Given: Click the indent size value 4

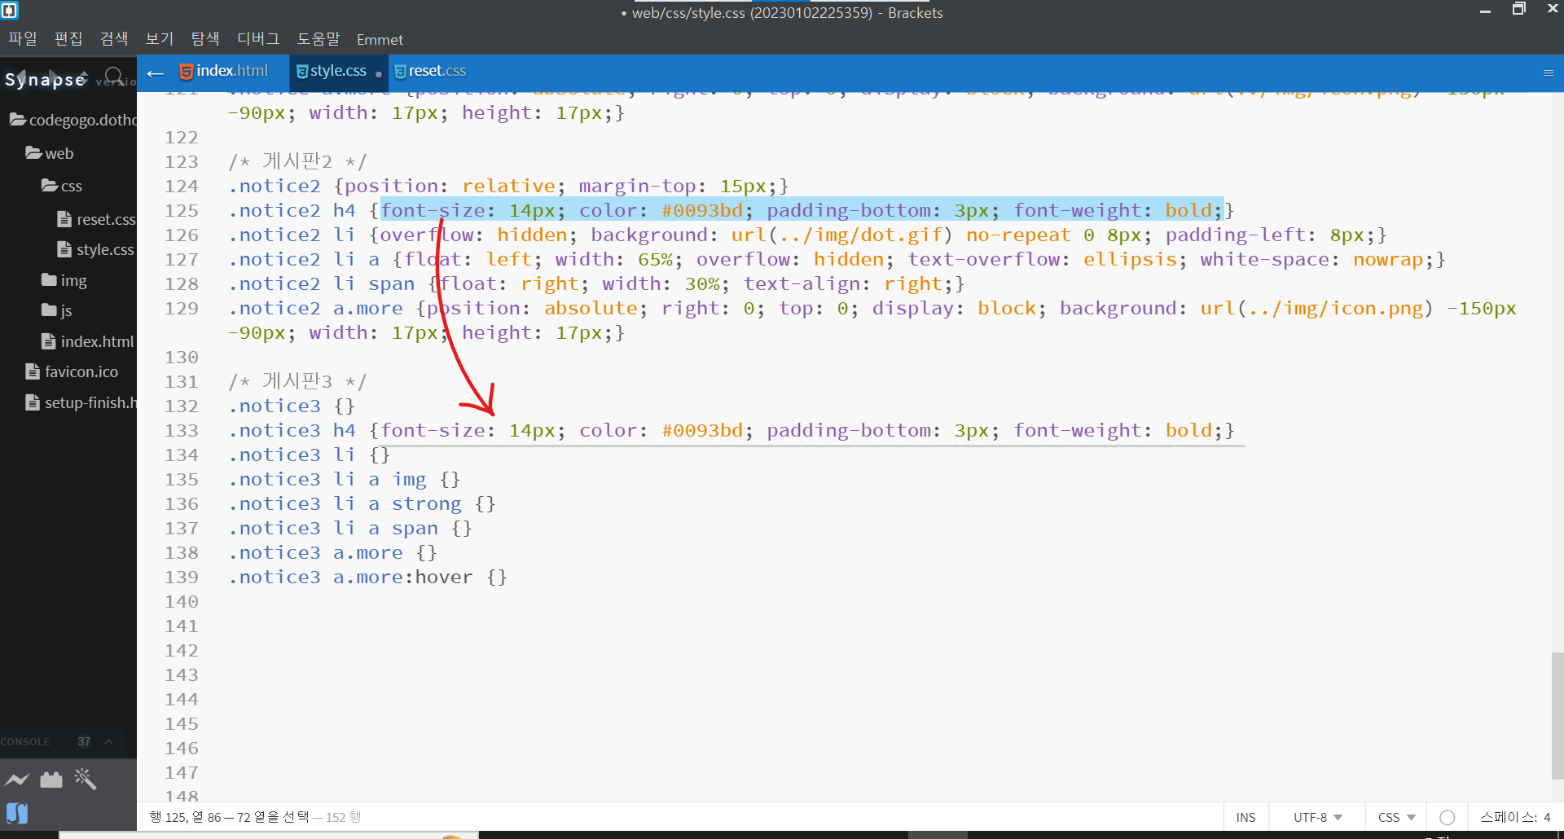Looking at the screenshot, I should click(x=1547, y=817).
